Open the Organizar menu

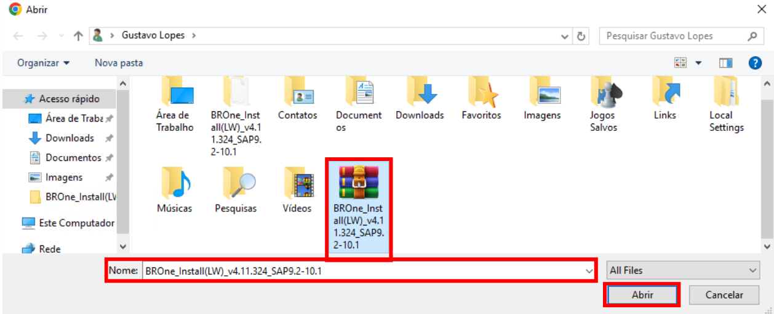[43, 63]
